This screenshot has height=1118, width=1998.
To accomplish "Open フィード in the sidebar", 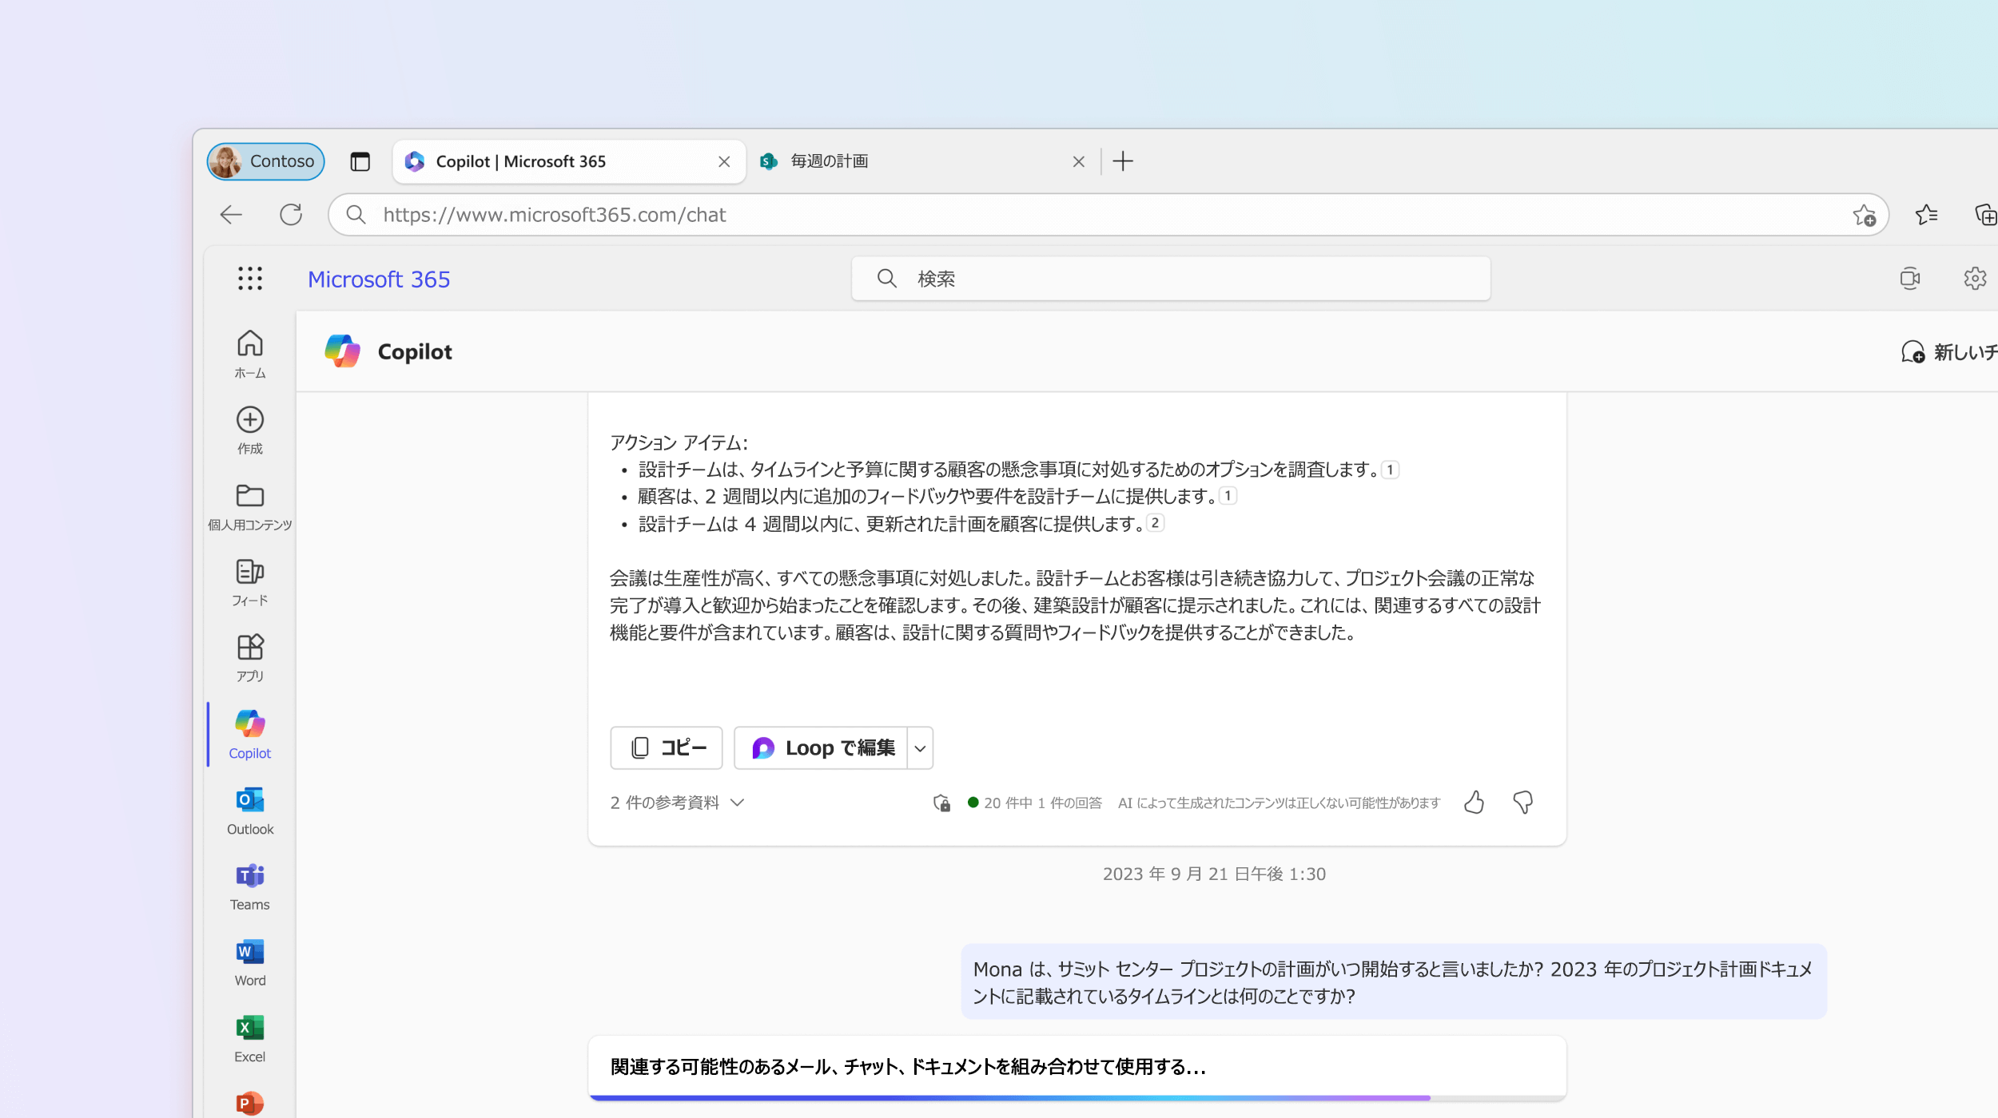I will click(249, 583).
